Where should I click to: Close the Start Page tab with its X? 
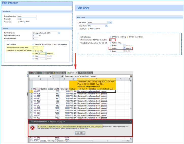click(x=91, y=73)
